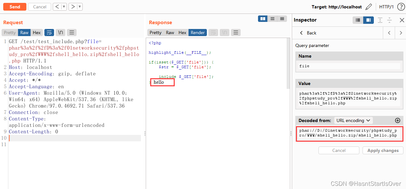Click the Response pane vertical scrollbar
This screenshot has height=189, width=406.
pyautogui.click(x=289, y=63)
